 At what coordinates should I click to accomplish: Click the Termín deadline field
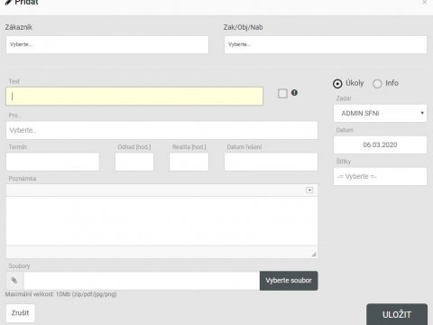coord(52,162)
